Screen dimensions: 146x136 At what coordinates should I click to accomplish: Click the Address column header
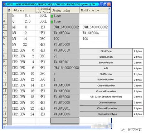(x=24, y=10)
